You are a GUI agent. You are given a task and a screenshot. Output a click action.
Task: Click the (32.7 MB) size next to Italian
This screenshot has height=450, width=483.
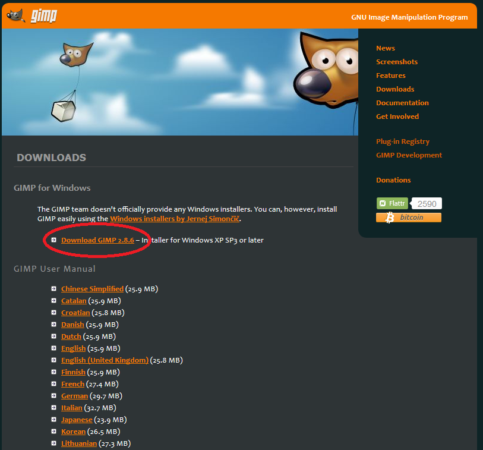coord(100,408)
